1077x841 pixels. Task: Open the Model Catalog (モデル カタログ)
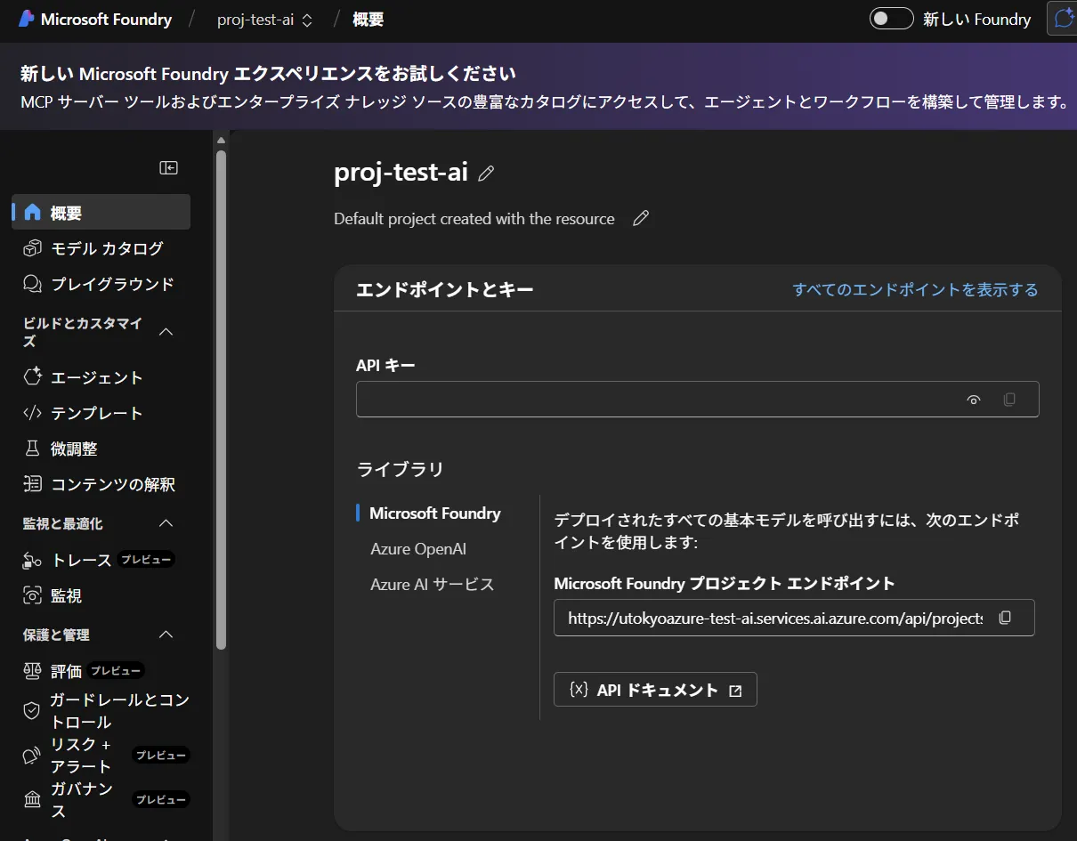(x=106, y=248)
